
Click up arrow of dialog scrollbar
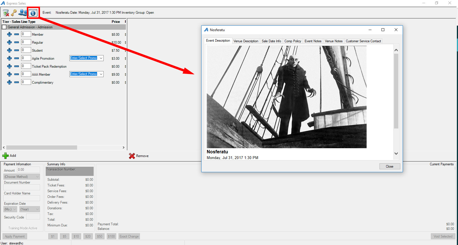click(396, 50)
